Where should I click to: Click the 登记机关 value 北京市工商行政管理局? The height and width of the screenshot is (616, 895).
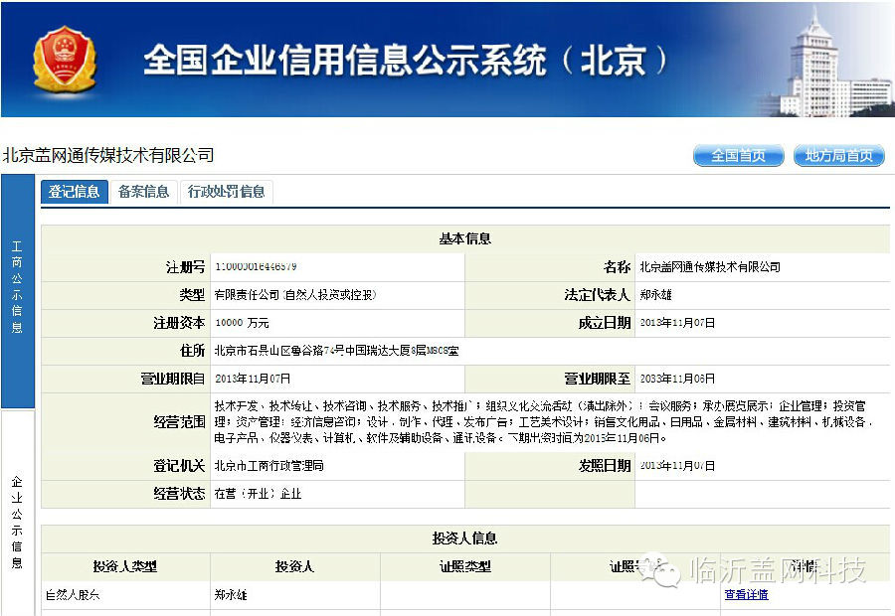pos(268,465)
